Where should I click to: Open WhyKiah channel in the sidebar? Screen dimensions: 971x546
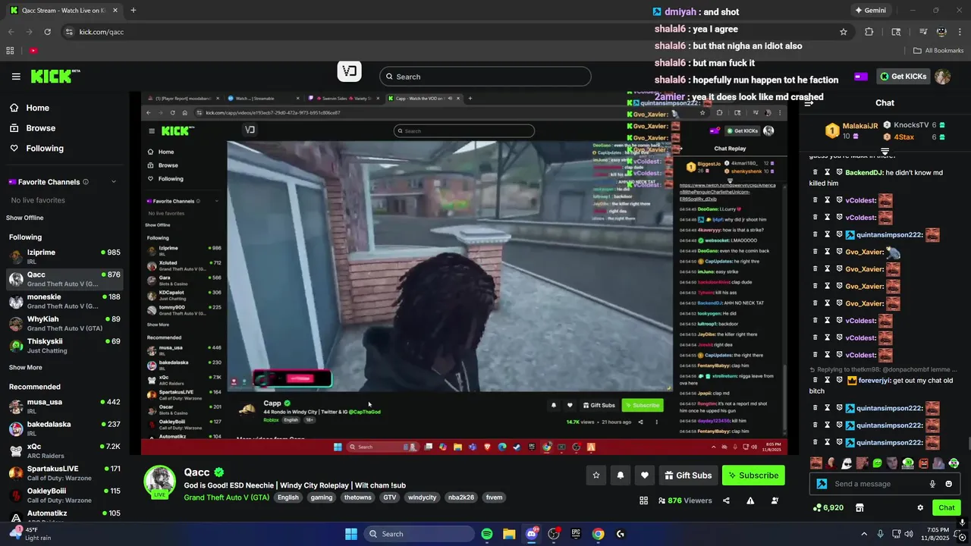pyautogui.click(x=64, y=324)
